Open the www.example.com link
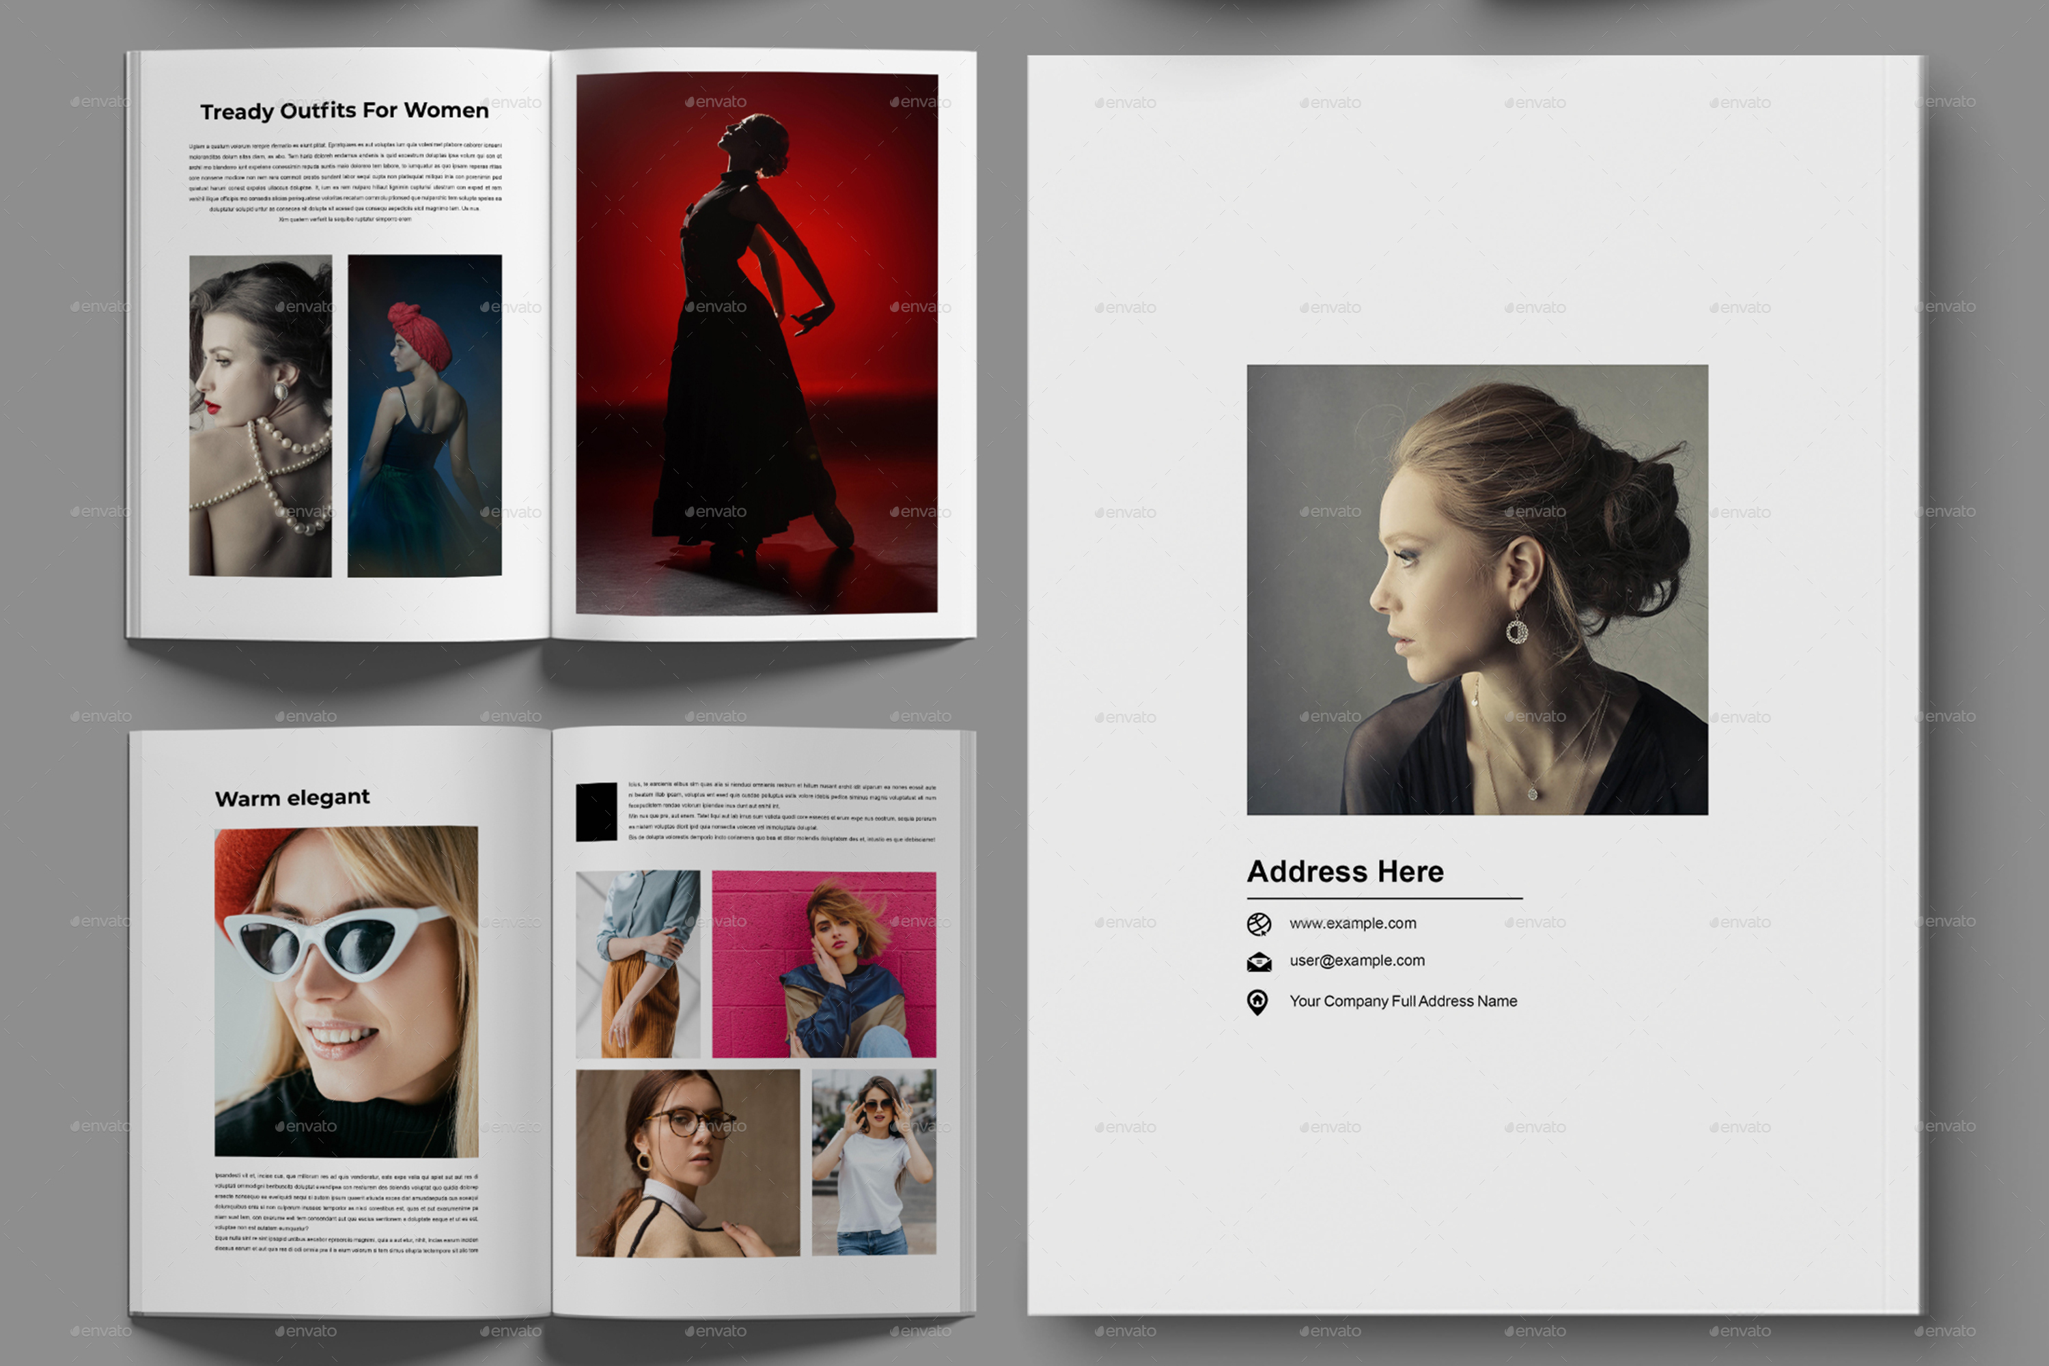2049x1366 pixels. pyautogui.click(x=1353, y=923)
